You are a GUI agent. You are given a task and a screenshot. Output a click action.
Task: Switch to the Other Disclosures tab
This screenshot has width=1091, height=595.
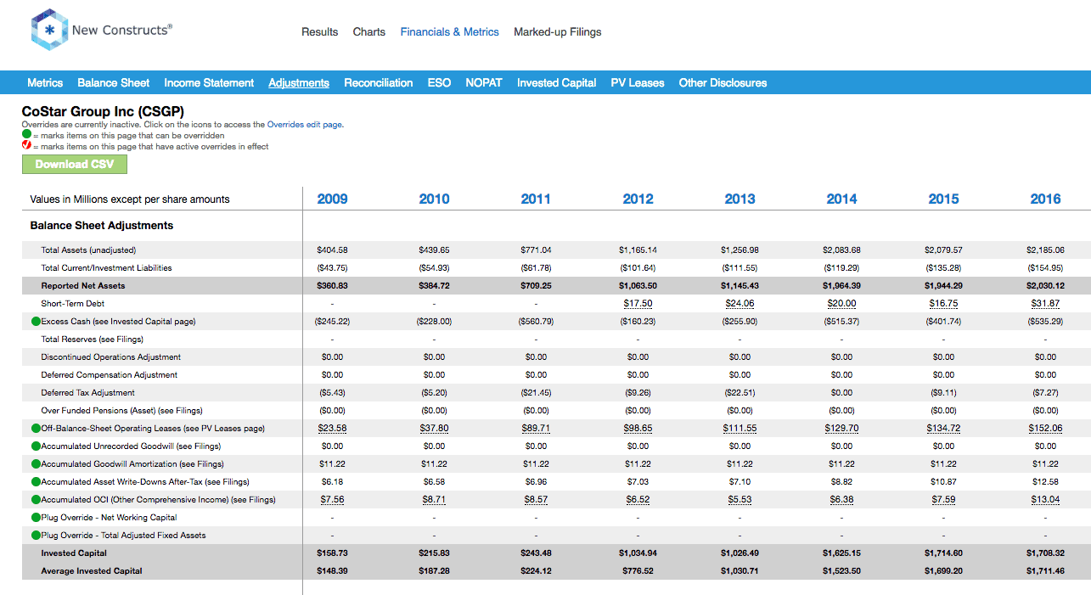point(723,83)
